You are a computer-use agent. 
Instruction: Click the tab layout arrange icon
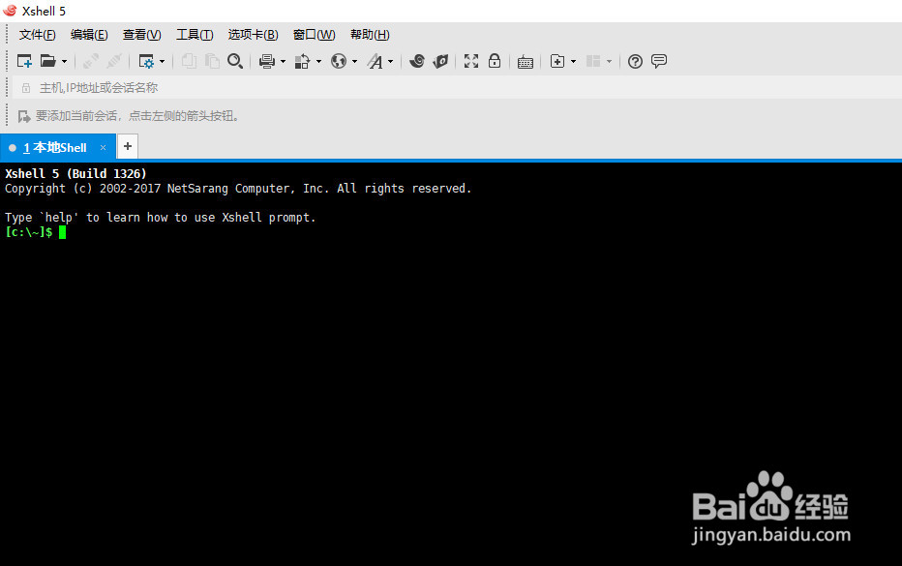coord(593,61)
